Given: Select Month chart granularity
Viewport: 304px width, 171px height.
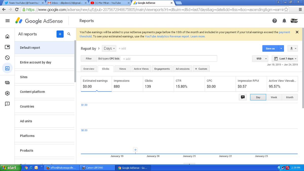Looking at the screenshot, I should tap(290, 97).
